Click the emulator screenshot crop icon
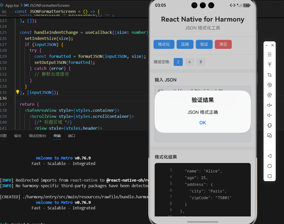 click(270, 75)
